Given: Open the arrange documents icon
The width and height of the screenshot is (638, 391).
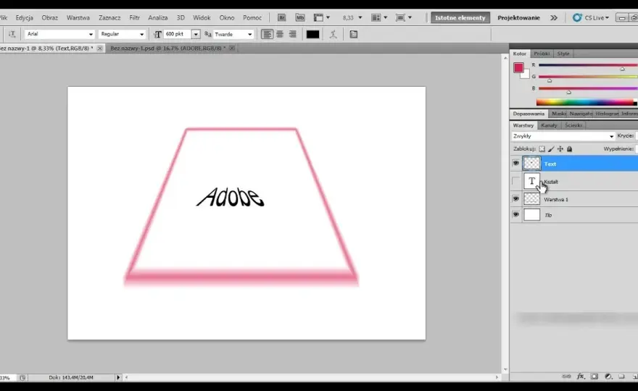Looking at the screenshot, I should tap(379, 18).
